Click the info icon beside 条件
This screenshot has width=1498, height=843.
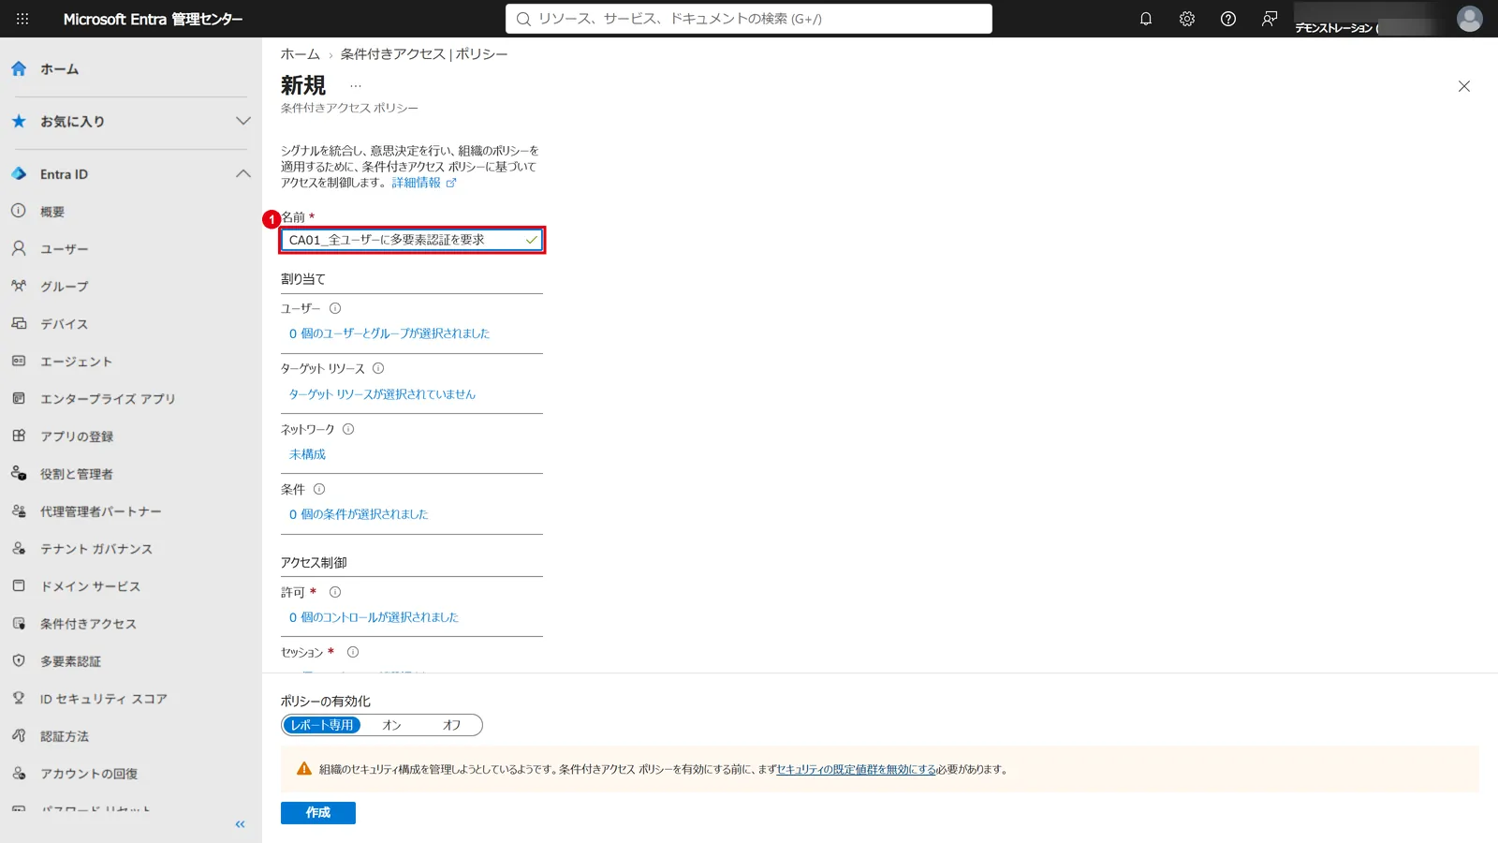(x=319, y=489)
